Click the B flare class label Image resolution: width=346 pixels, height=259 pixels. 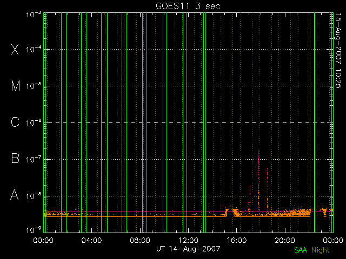pos(15,159)
